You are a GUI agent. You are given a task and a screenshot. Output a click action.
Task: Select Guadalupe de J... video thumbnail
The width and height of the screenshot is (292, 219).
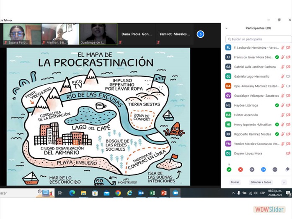[98, 34]
